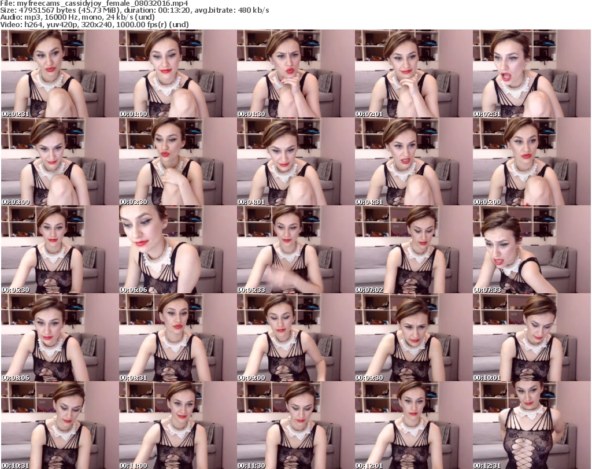Screen dimensions: 592x469
Task: Pick the thumbnail frame timestamped 00:06:06
Action: point(178,250)
